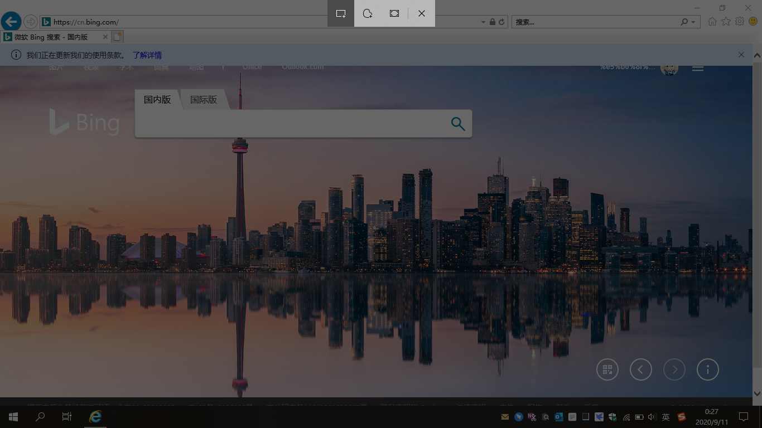762x428 pixels.
Task: Open the 了解详情 link
Action: pos(147,55)
